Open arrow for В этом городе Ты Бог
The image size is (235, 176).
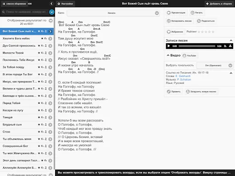50,74
